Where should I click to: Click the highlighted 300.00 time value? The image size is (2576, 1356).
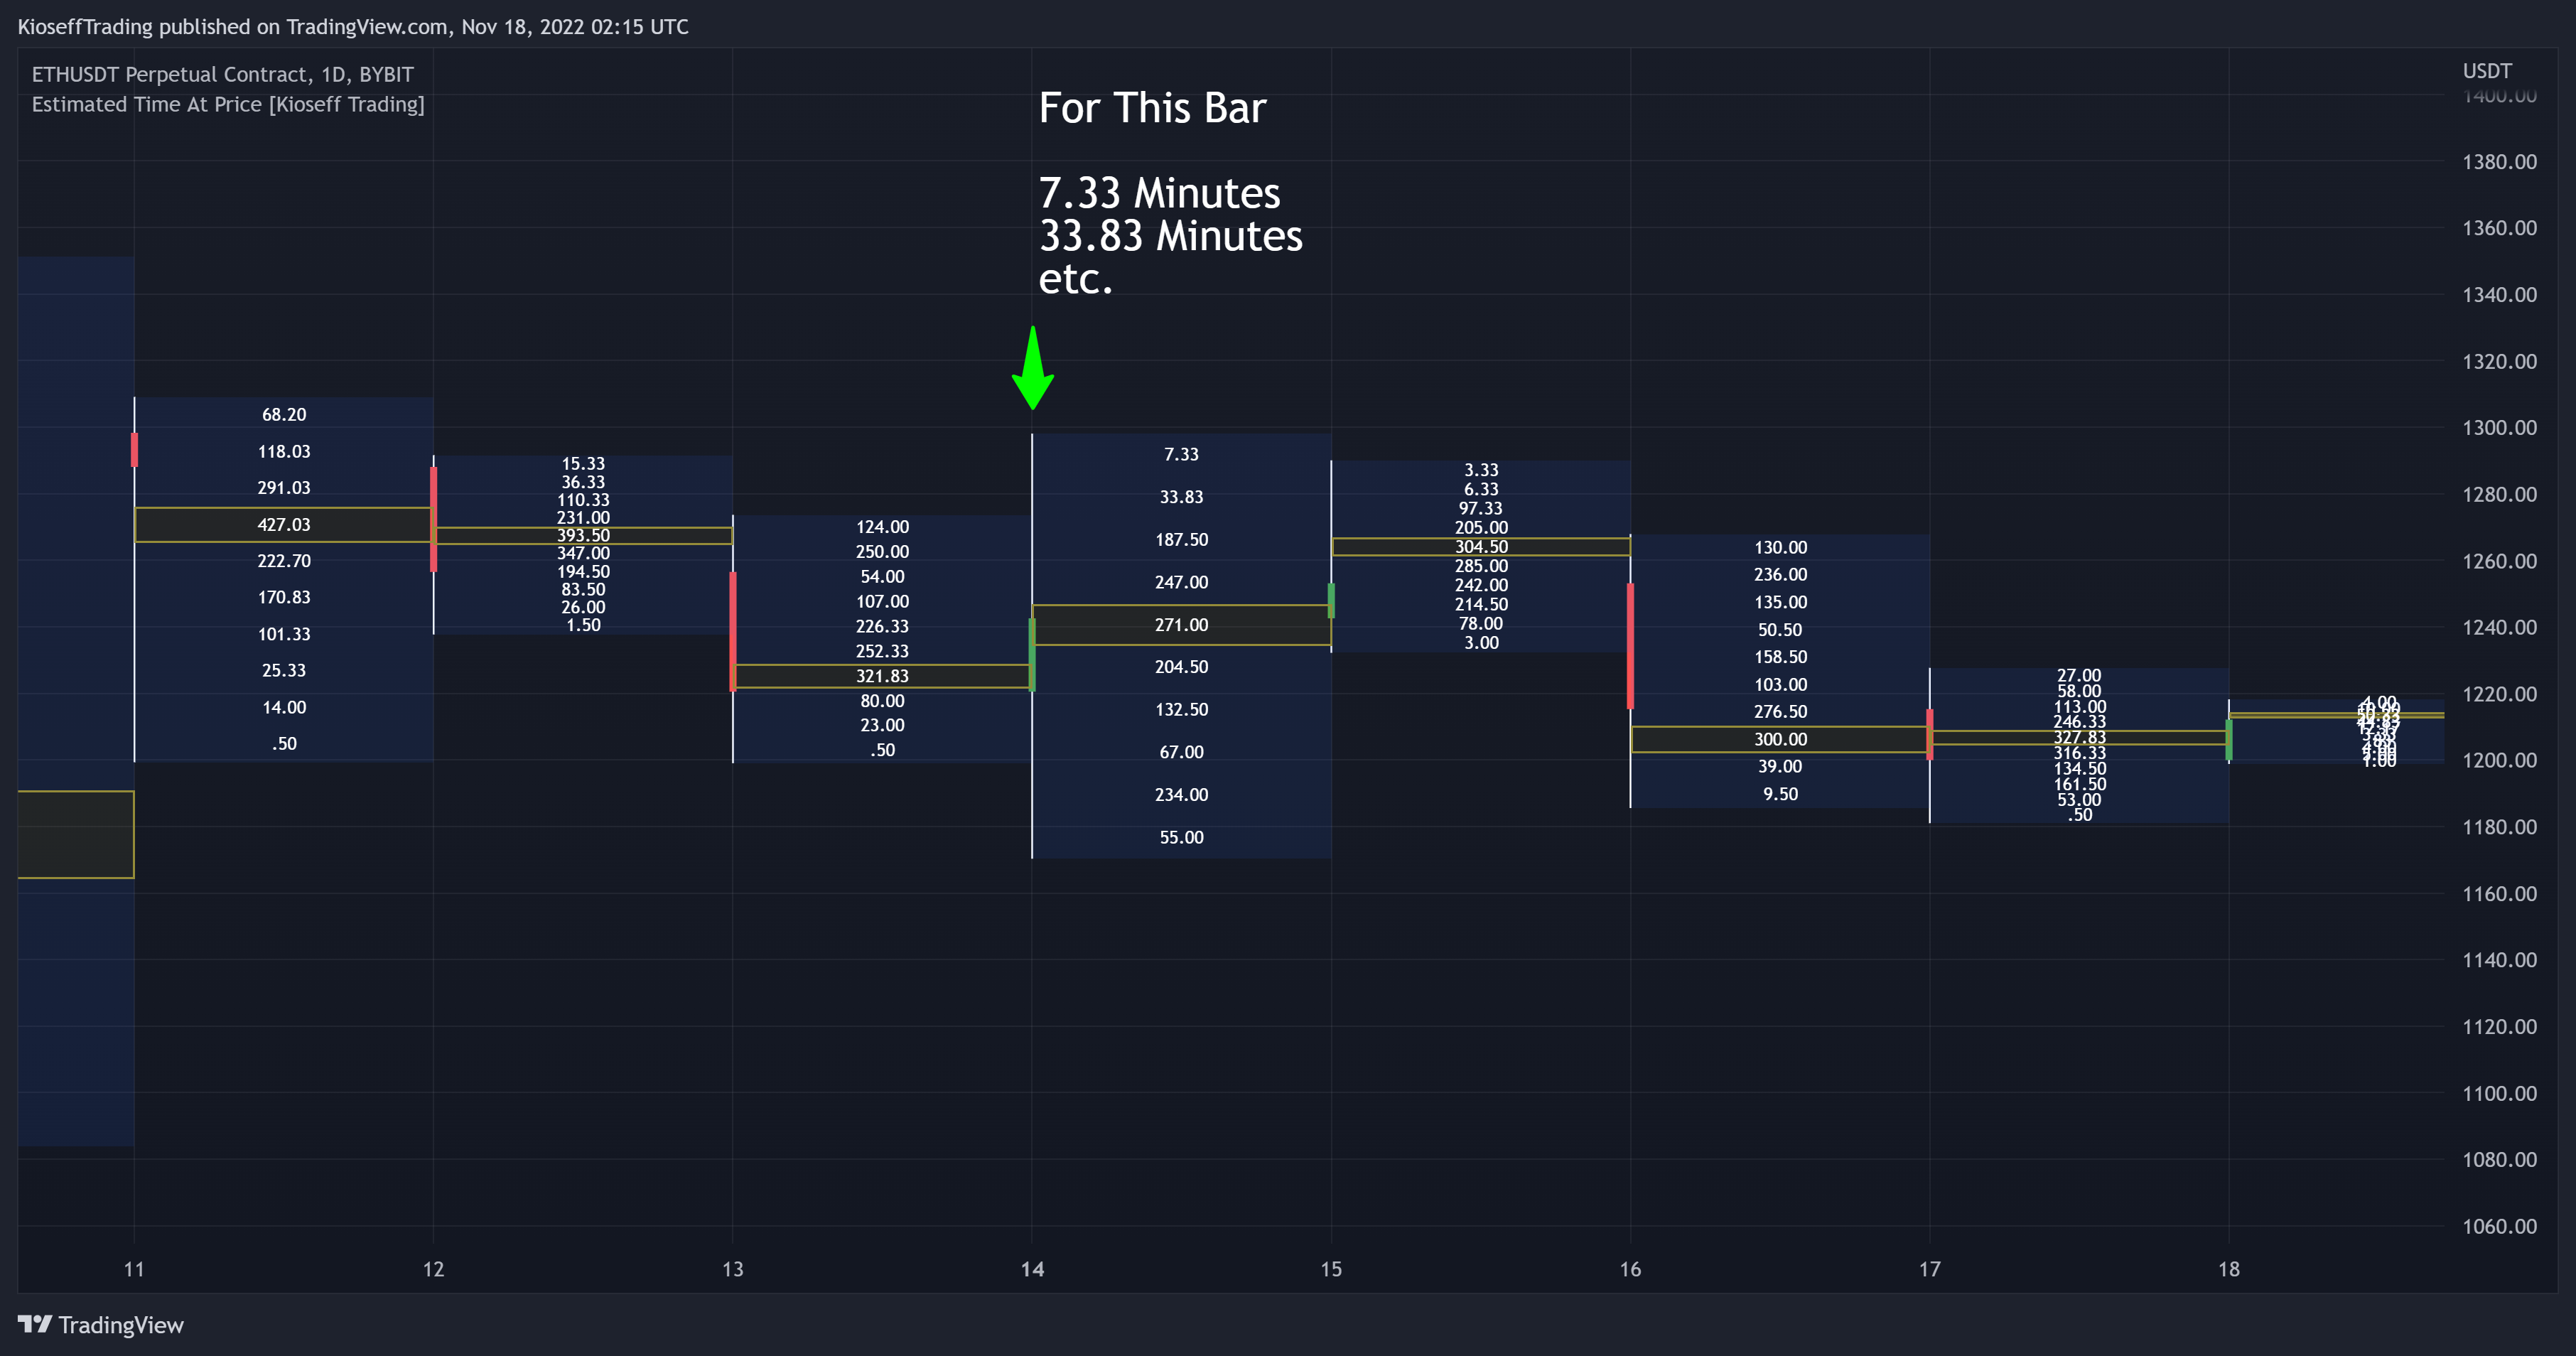point(1781,740)
